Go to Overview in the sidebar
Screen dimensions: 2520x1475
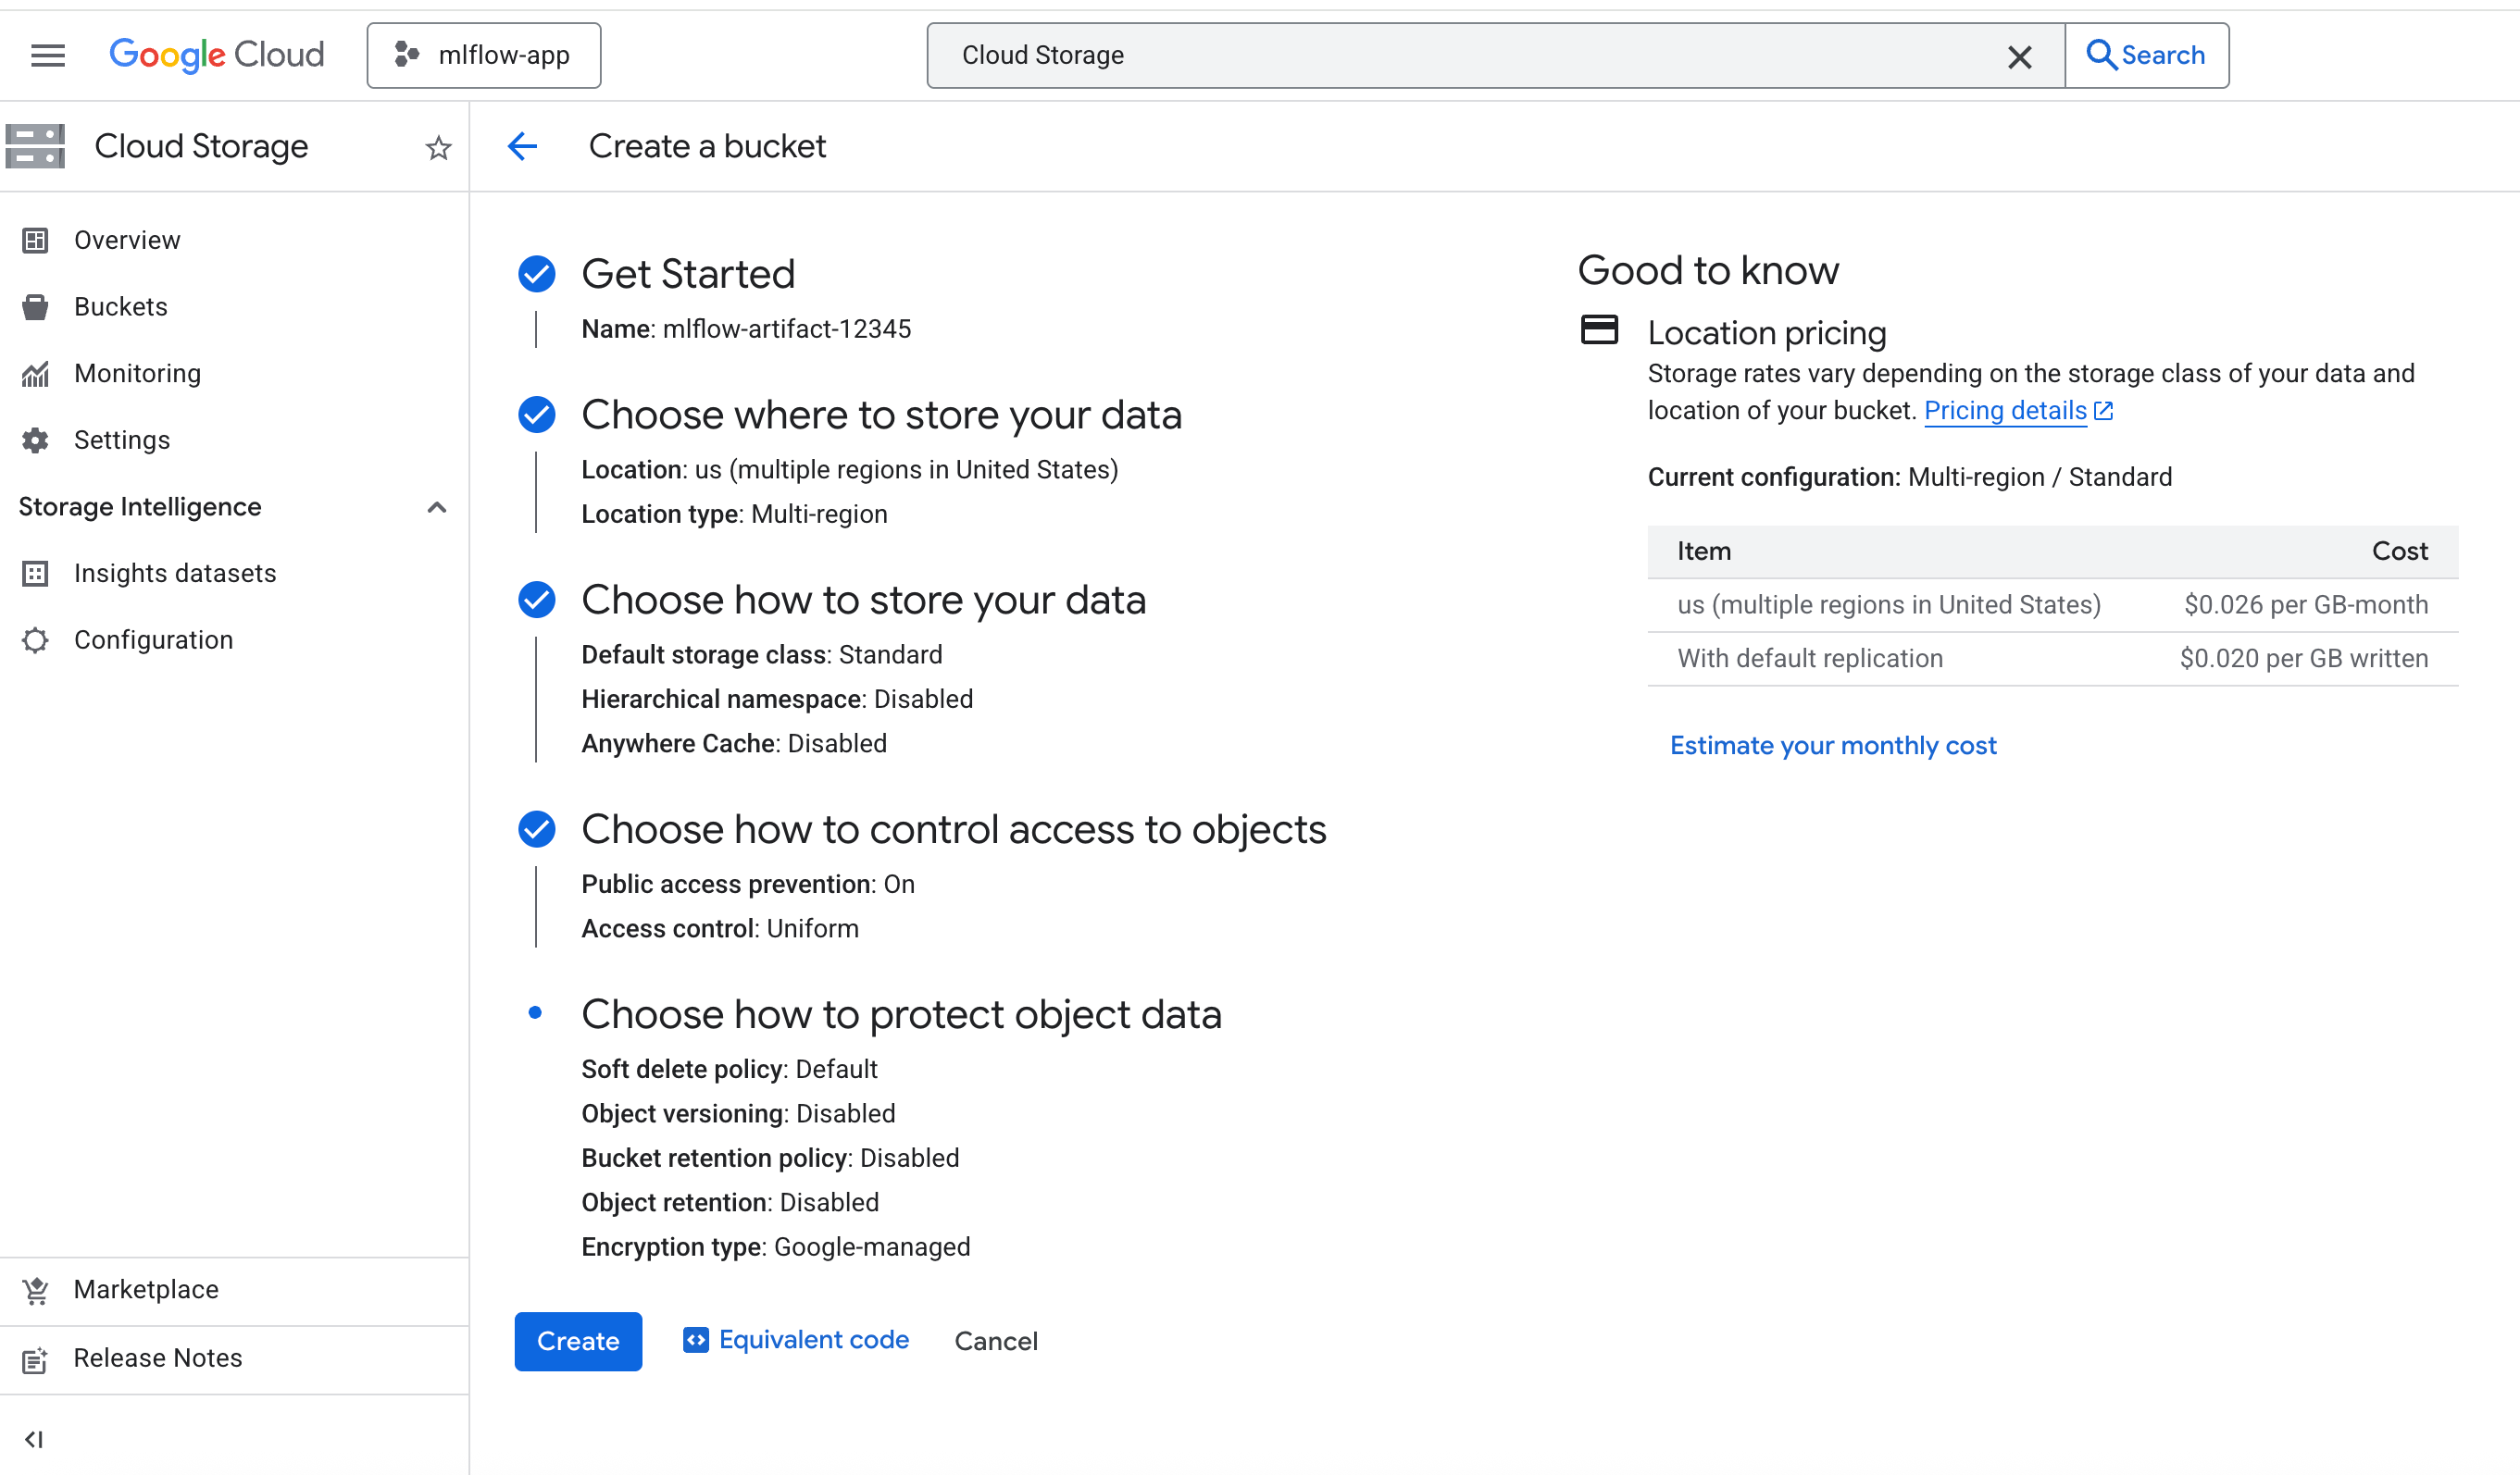pyautogui.click(x=127, y=240)
